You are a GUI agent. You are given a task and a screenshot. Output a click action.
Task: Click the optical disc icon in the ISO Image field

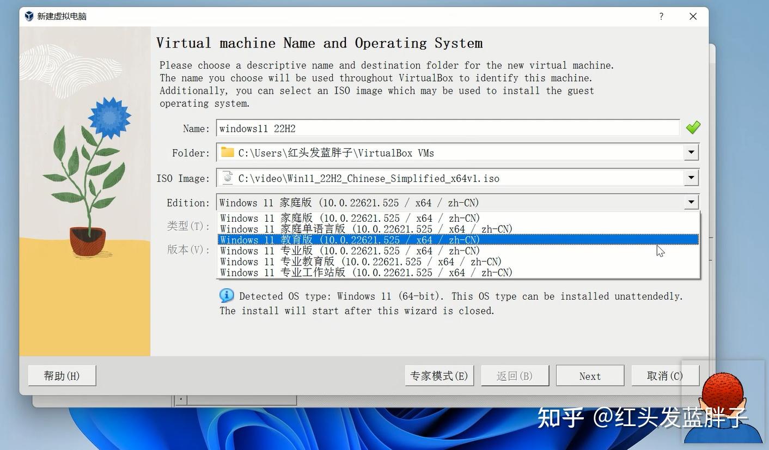tap(227, 178)
